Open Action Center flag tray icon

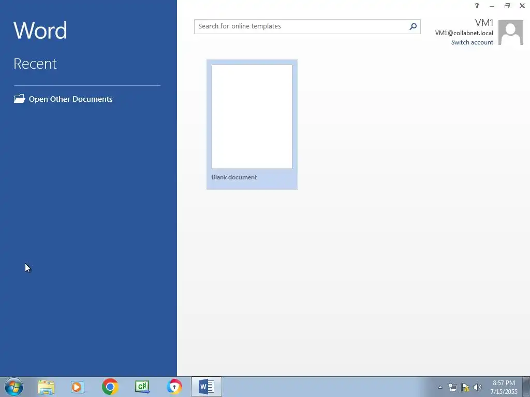click(465, 387)
